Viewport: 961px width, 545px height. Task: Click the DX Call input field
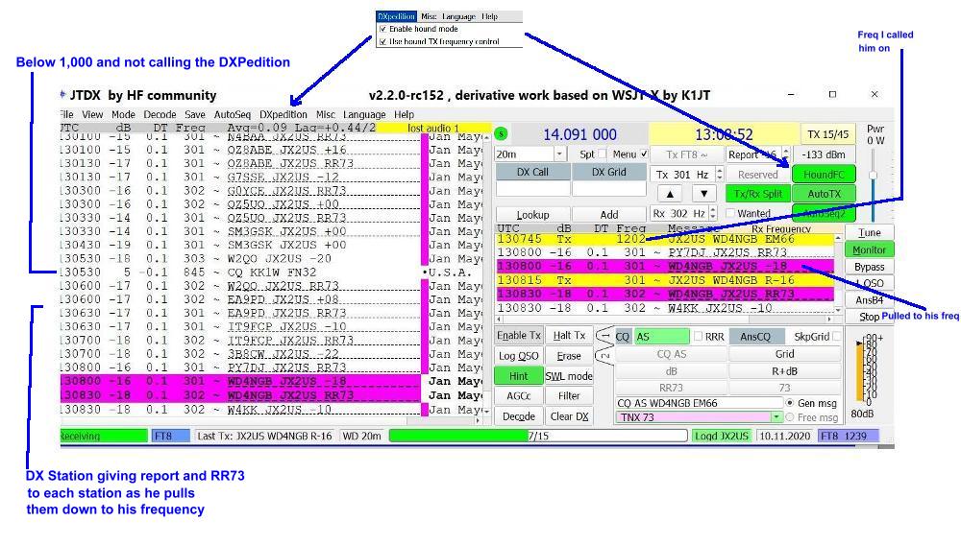click(x=532, y=190)
